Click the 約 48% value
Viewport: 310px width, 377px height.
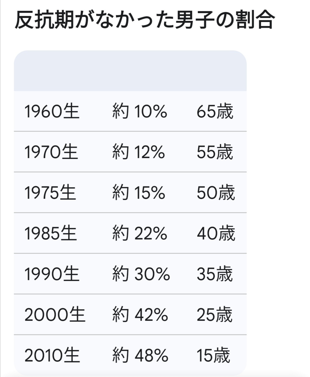coord(140,355)
